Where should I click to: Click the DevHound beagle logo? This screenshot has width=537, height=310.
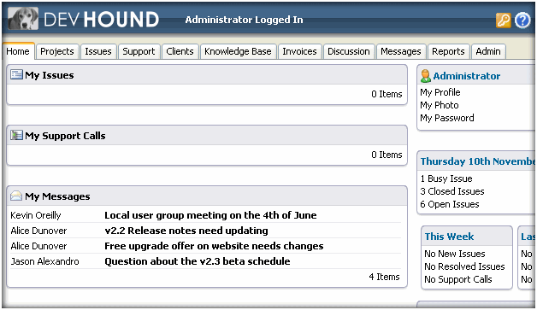[x=23, y=19]
